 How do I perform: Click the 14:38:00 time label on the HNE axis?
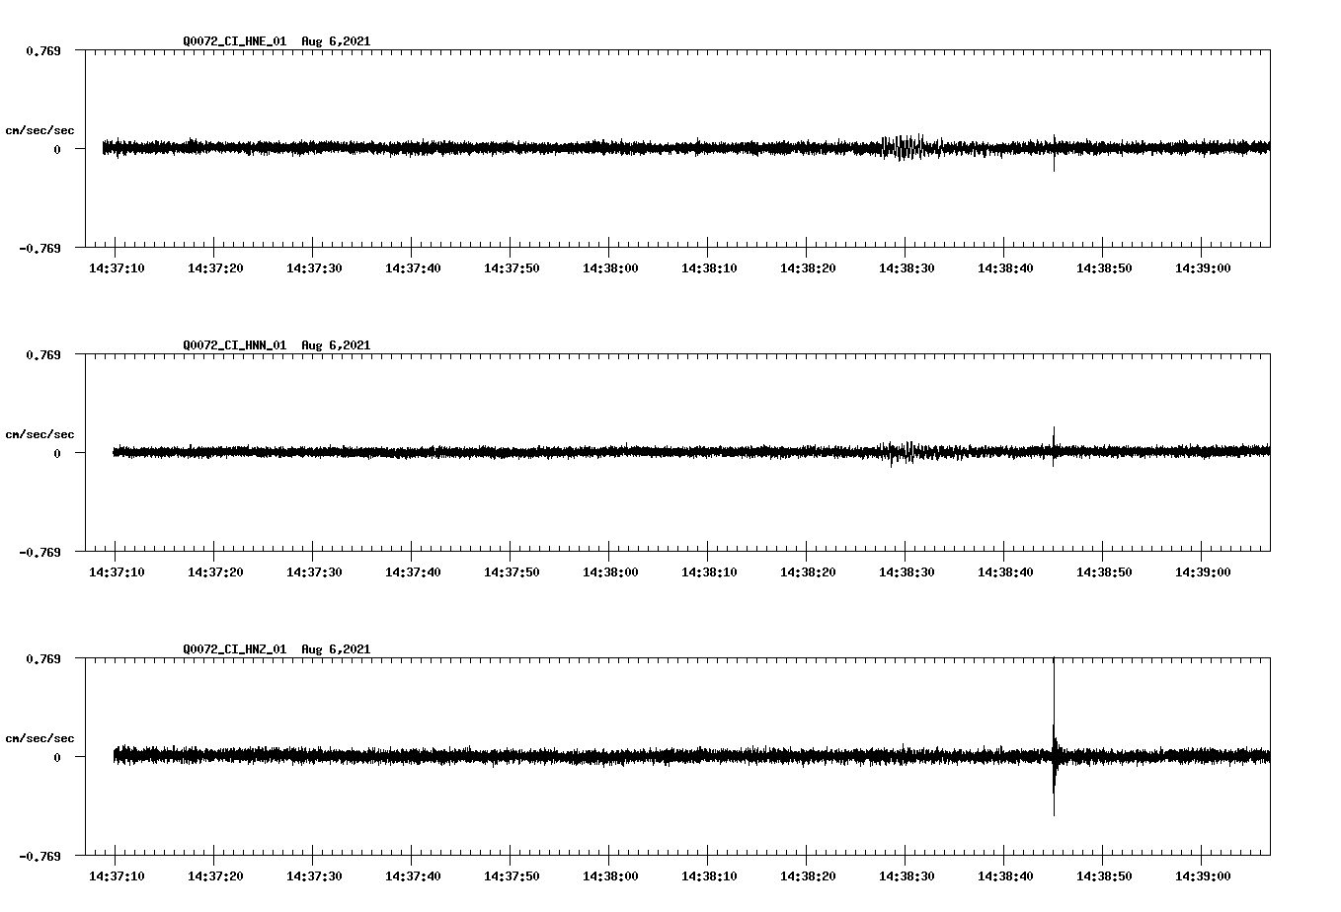point(609,268)
